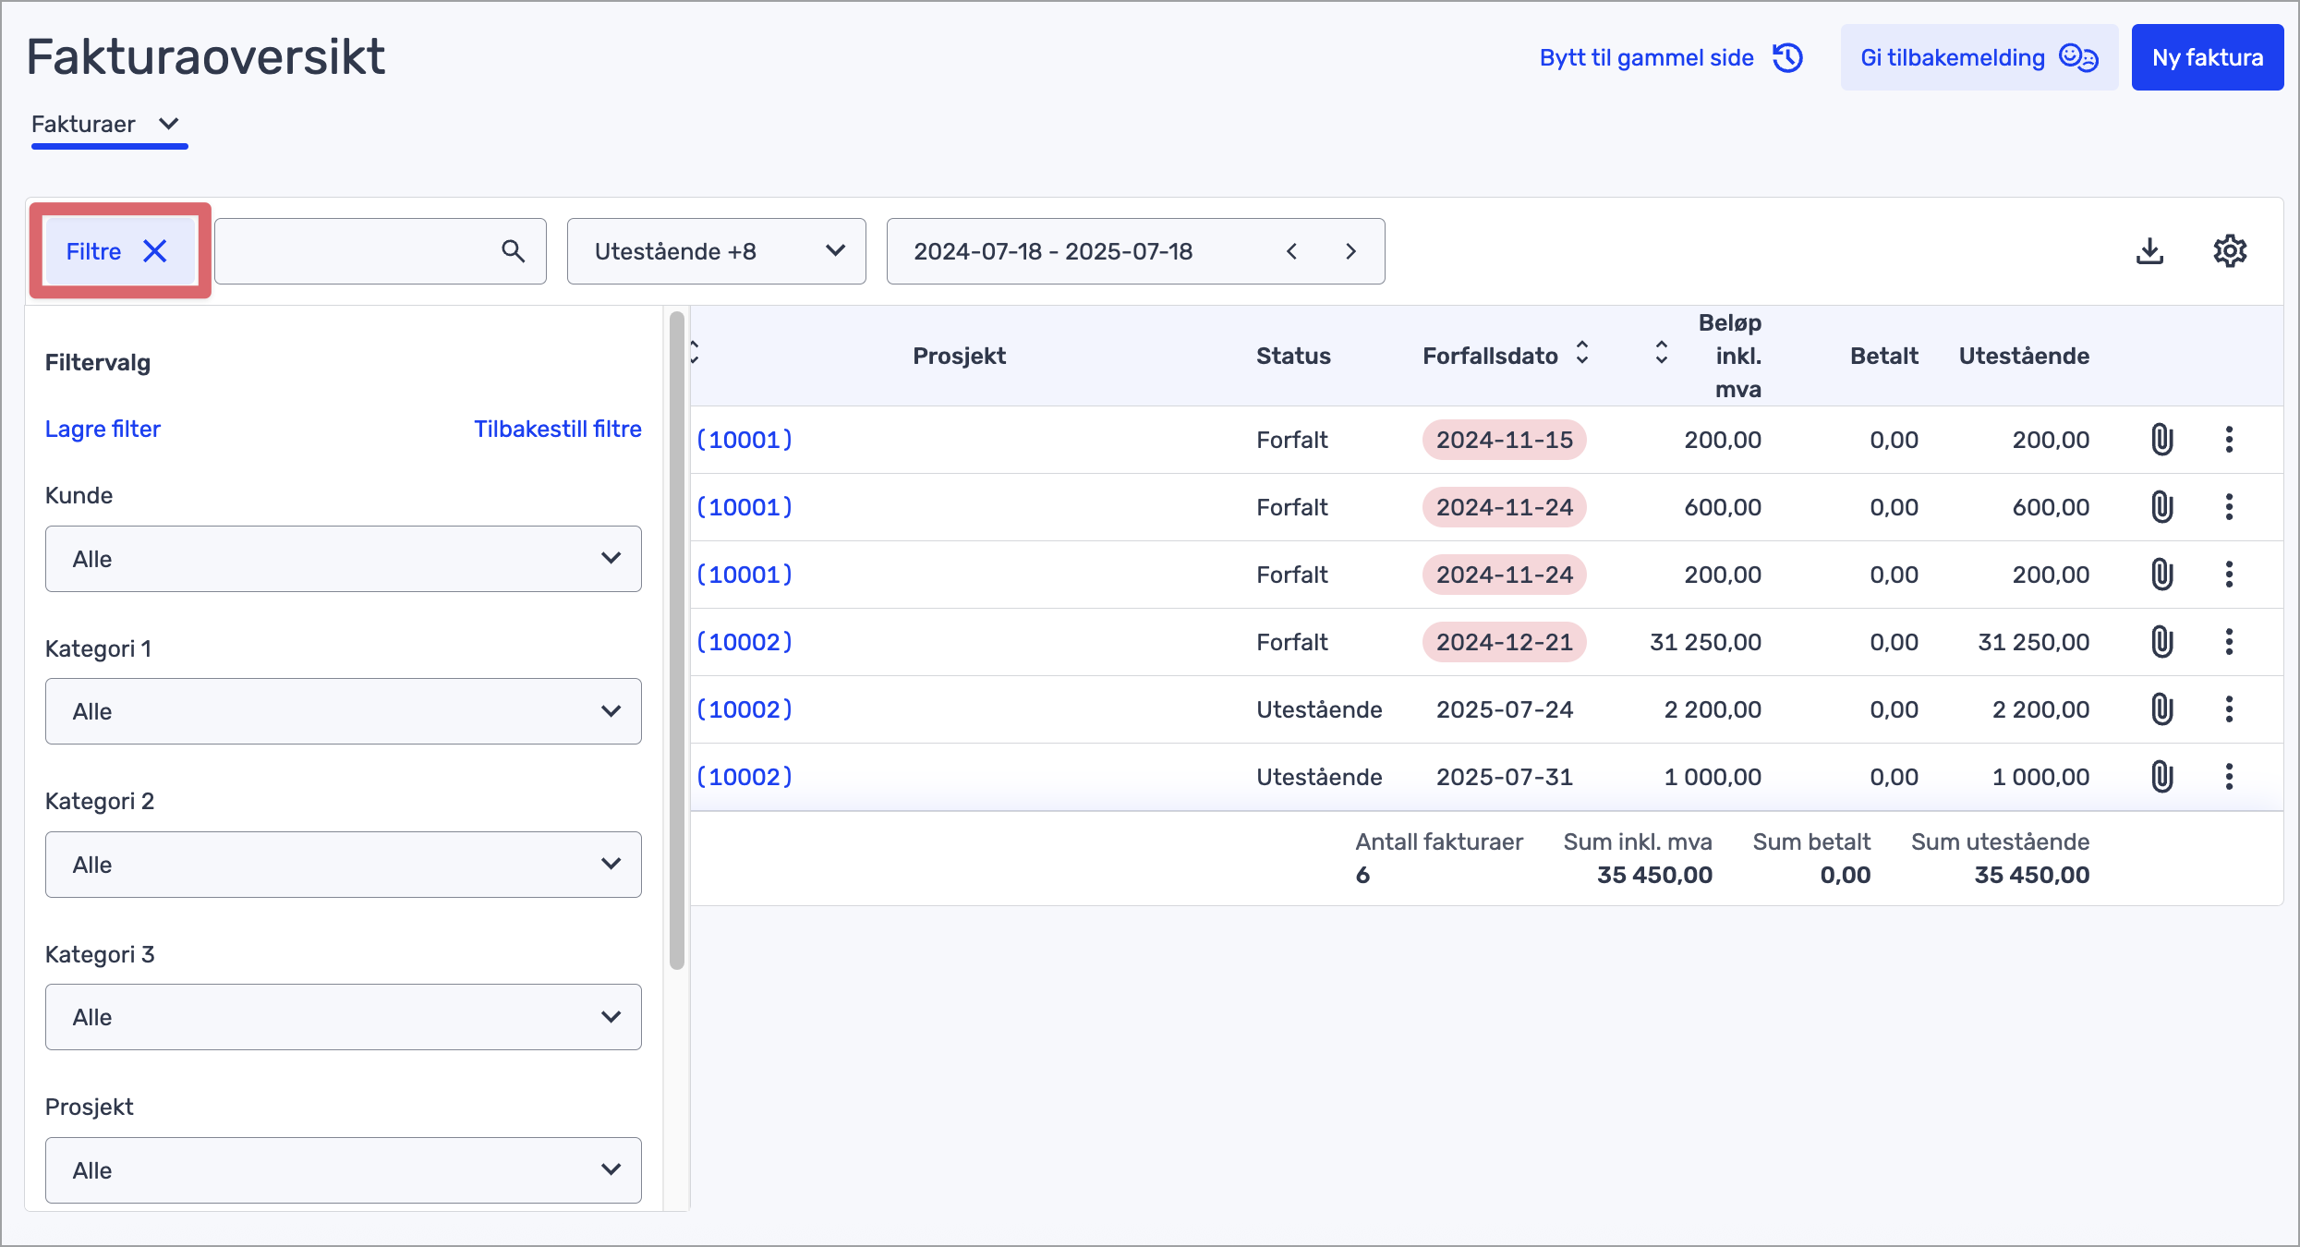The width and height of the screenshot is (2300, 1247).
Task: Expand the Kunde dropdown
Action: coord(343,559)
